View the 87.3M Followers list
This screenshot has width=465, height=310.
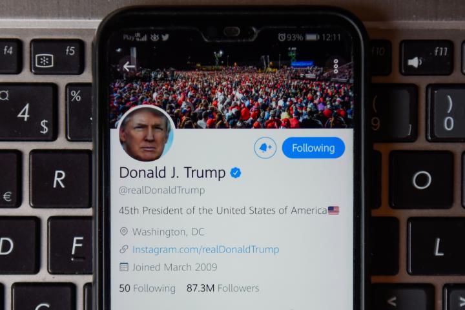tap(223, 288)
